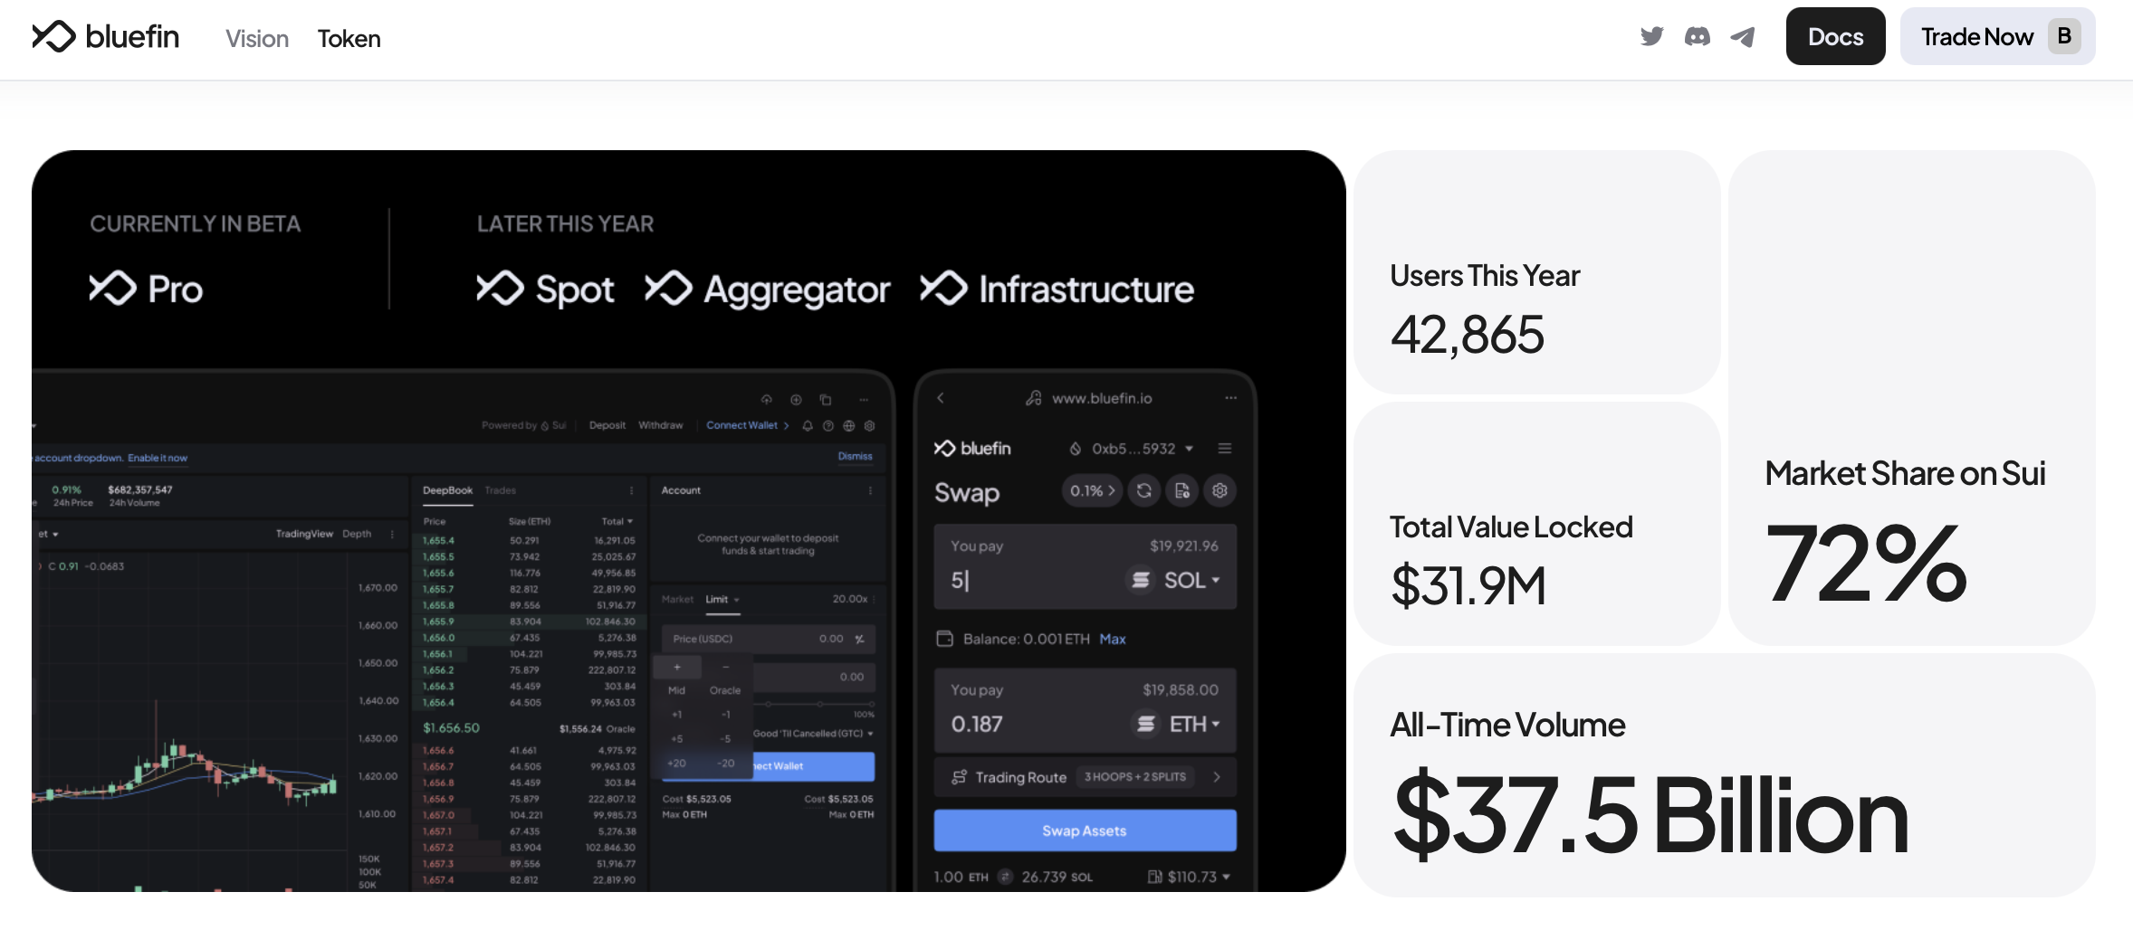Select the TradingView chart tab

[x=304, y=534]
